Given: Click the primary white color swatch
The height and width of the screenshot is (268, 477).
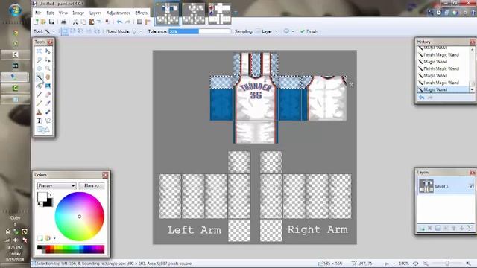Looking at the screenshot, I should (x=42, y=197).
